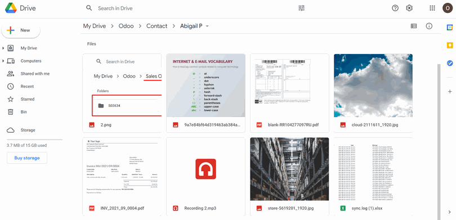The height and width of the screenshot is (220, 456).
Task: Click the file name Recording 2.mp3
Action: tap(200, 208)
